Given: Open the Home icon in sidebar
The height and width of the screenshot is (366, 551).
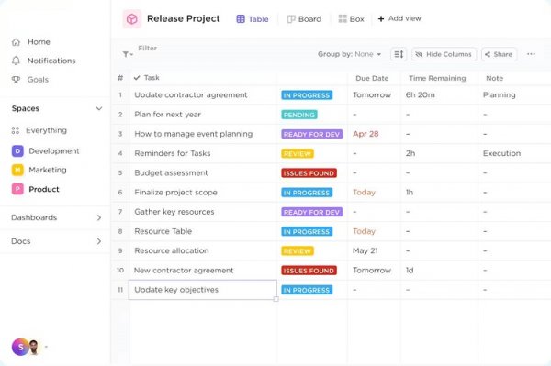Looking at the screenshot, I should (x=16, y=42).
